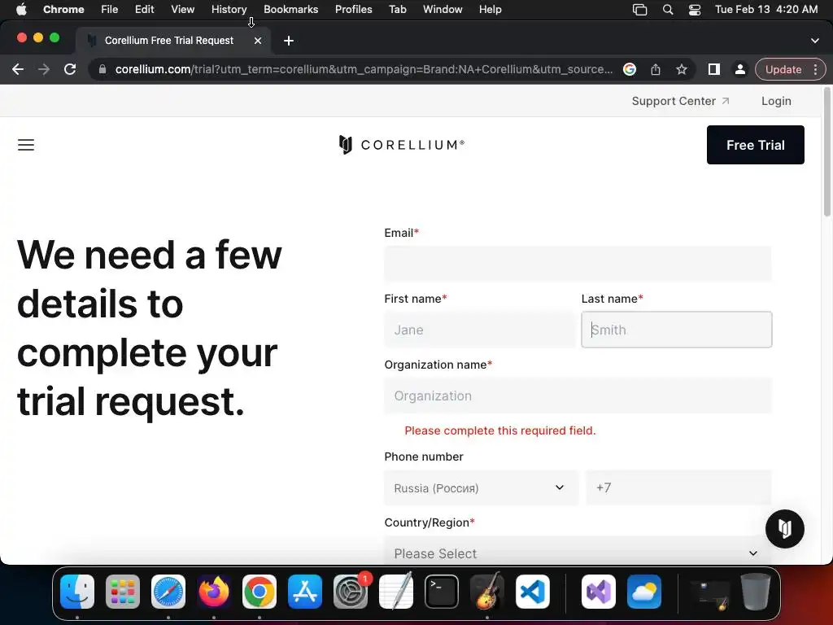Open Finder from the dock
This screenshot has height=625, width=833.
coord(77,592)
